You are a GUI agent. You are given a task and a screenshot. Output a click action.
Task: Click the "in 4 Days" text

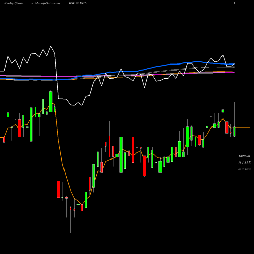(244, 169)
